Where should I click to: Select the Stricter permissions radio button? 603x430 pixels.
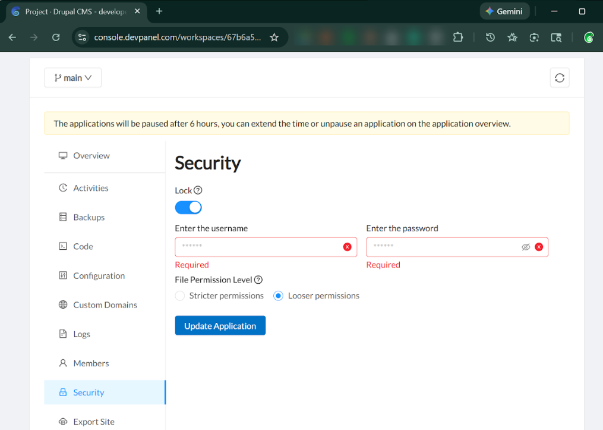point(179,296)
